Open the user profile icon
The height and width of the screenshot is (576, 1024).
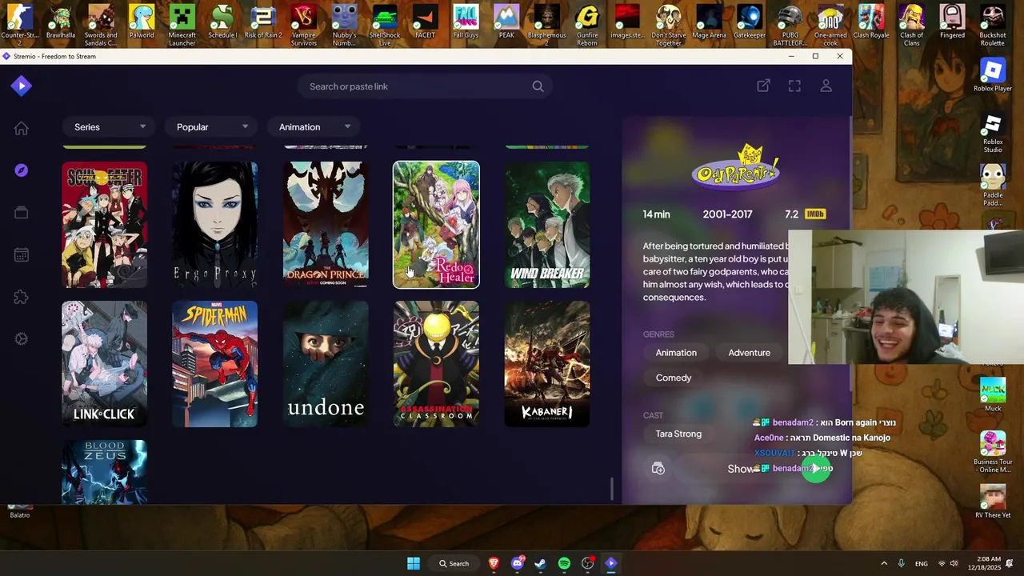(x=826, y=86)
